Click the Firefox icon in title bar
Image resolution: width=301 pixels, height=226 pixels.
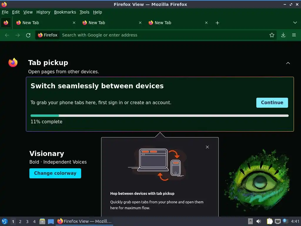click(x=4, y=4)
